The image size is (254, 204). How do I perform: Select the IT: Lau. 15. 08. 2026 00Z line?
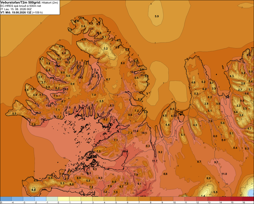tap(16, 9)
